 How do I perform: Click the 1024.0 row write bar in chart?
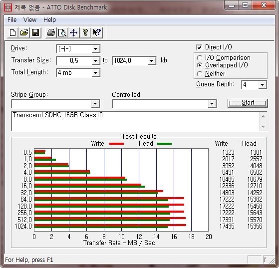coord(110,225)
